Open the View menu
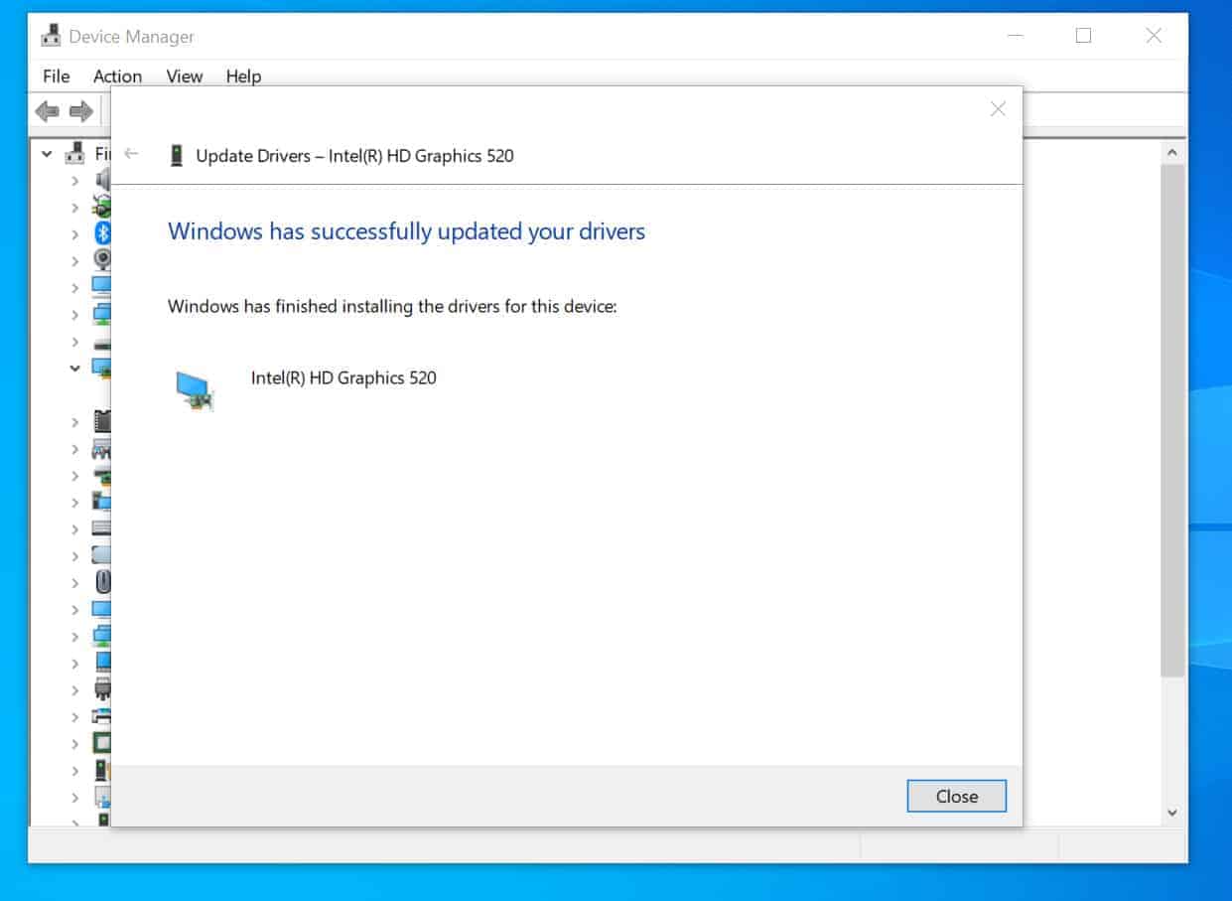The width and height of the screenshot is (1232, 901). coord(184,76)
